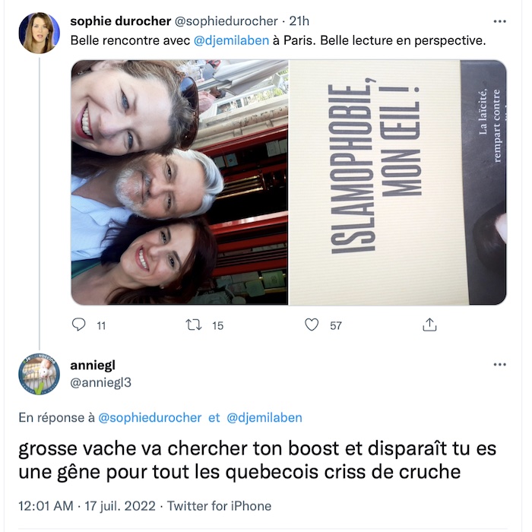Viewport: 532px width, 532px height.
Task: Like the tweet with heart icon
Action: pyautogui.click(x=312, y=325)
